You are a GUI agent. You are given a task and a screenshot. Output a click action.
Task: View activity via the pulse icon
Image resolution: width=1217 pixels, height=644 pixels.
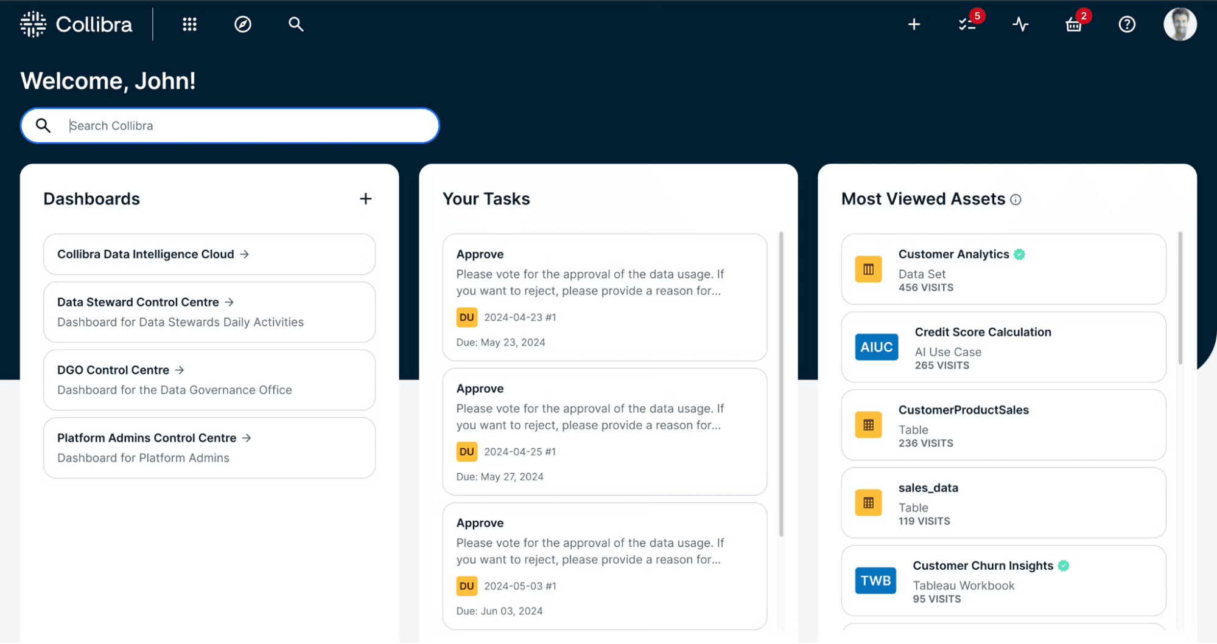tap(1020, 24)
